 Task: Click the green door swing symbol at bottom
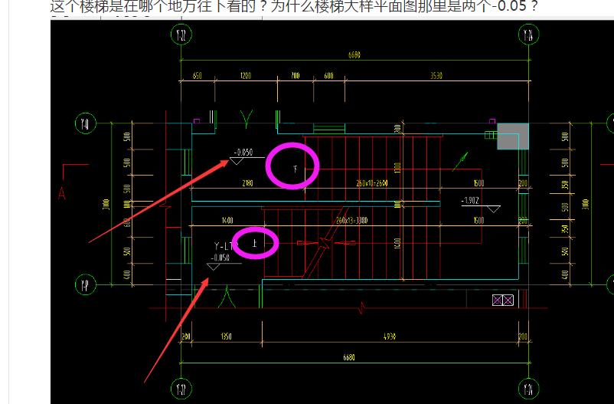coord(227,297)
